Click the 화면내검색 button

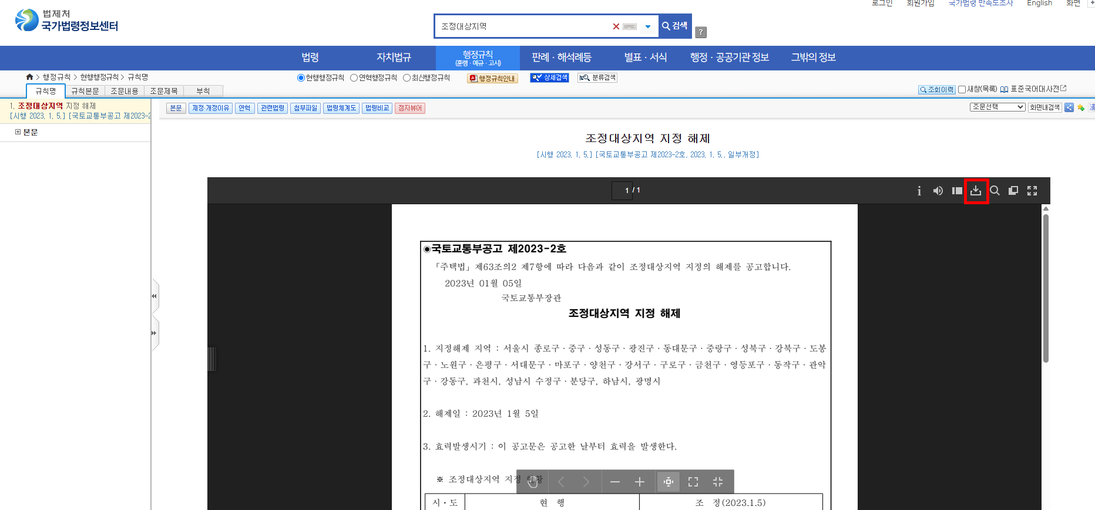[x=1044, y=107]
